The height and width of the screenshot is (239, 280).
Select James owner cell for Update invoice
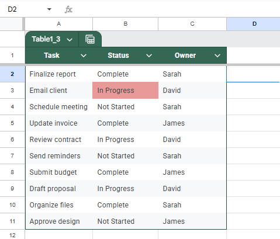click(x=192, y=123)
